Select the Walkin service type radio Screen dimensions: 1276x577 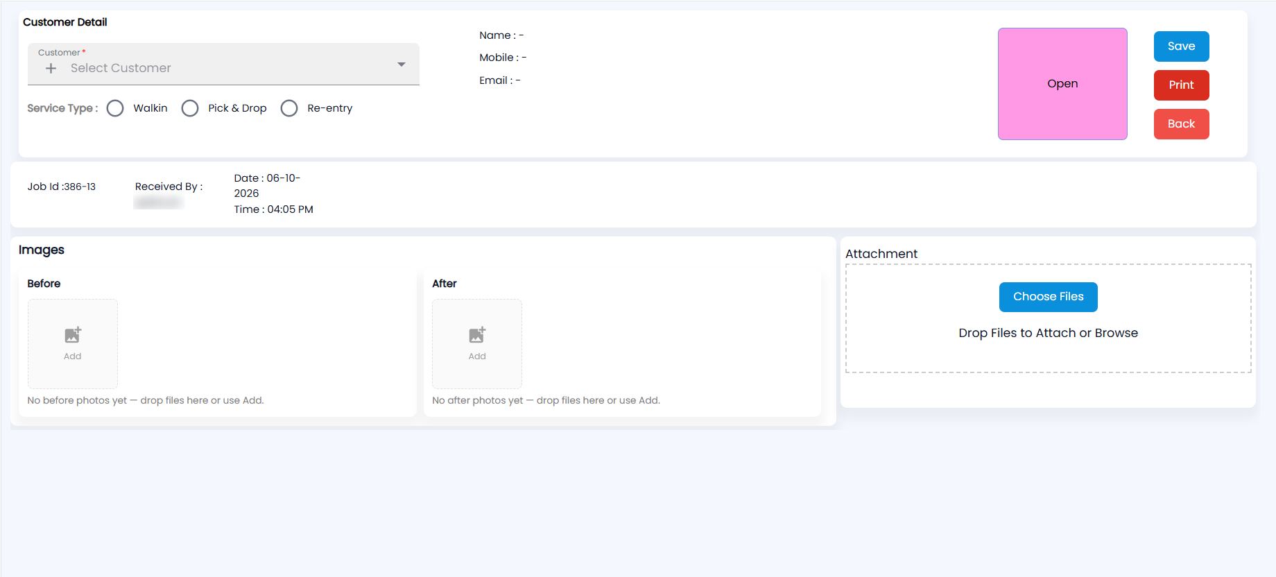pos(115,108)
